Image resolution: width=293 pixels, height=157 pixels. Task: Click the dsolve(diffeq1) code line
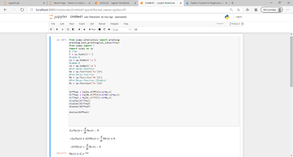coord(79,112)
